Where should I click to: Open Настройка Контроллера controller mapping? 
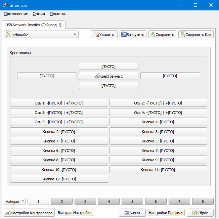(29, 213)
